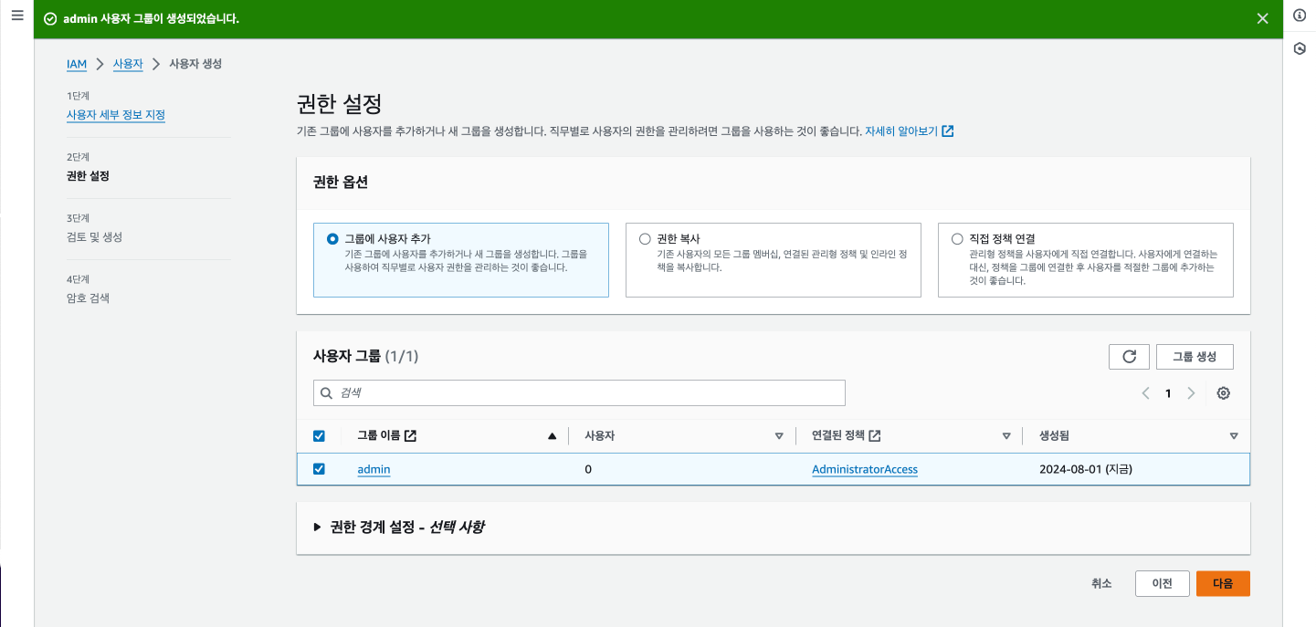
Task: Click 사용자 생성 breadcrumb text
Action: tap(195, 64)
